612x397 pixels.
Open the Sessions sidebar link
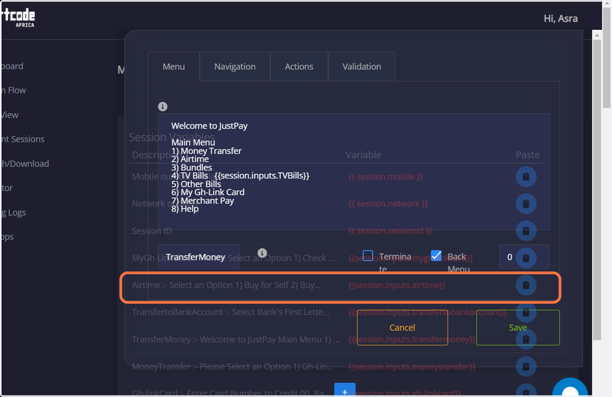tap(22, 139)
